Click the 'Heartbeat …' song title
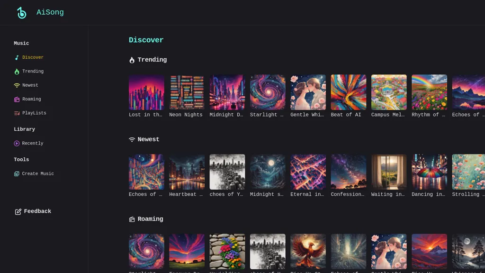The image size is (485, 273). (186, 194)
